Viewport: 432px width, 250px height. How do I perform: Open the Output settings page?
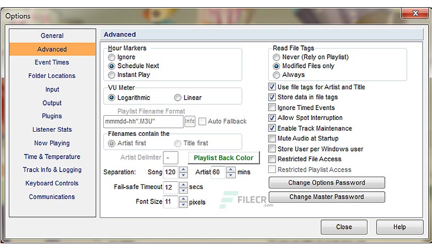[52, 103]
